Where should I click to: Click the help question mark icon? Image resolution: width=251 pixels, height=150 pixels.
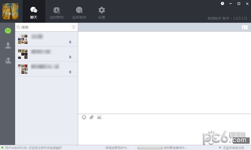(x=223, y=3)
